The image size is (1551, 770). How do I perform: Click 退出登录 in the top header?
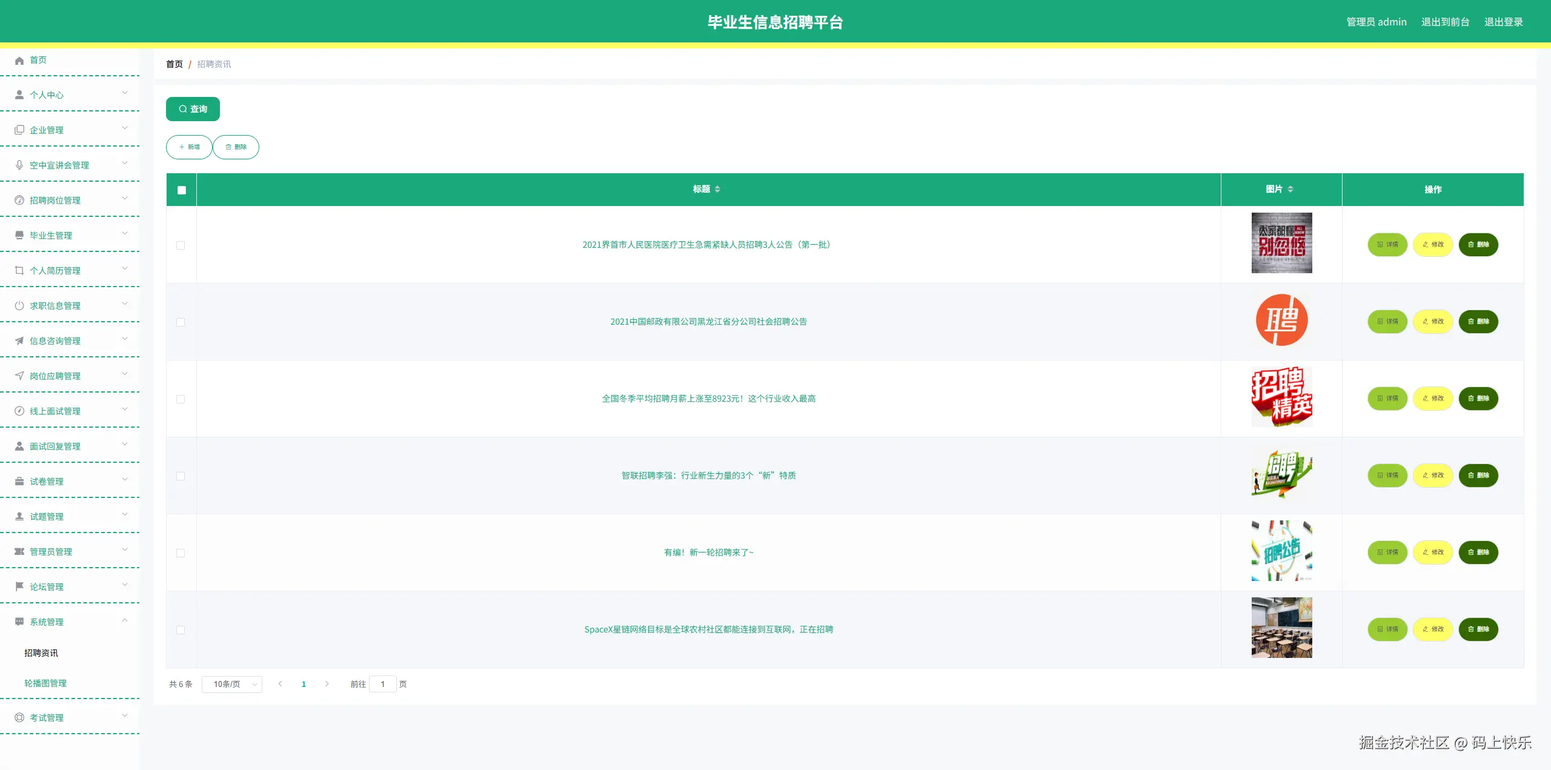tap(1503, 22)
